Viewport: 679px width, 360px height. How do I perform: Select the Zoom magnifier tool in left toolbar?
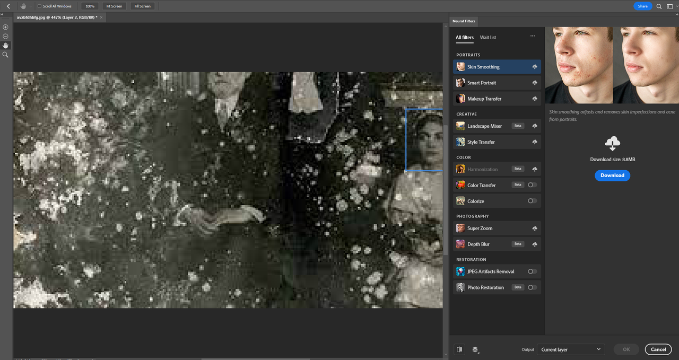[5, 55]
